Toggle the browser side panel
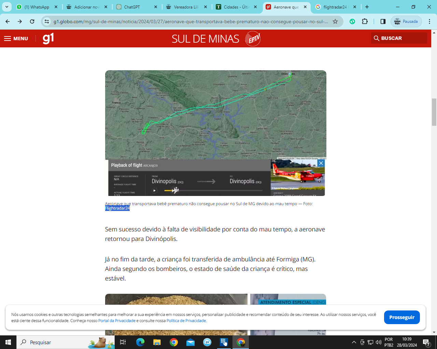The height and width of the screenshot is (349, 437). click(x=383, y=21)
